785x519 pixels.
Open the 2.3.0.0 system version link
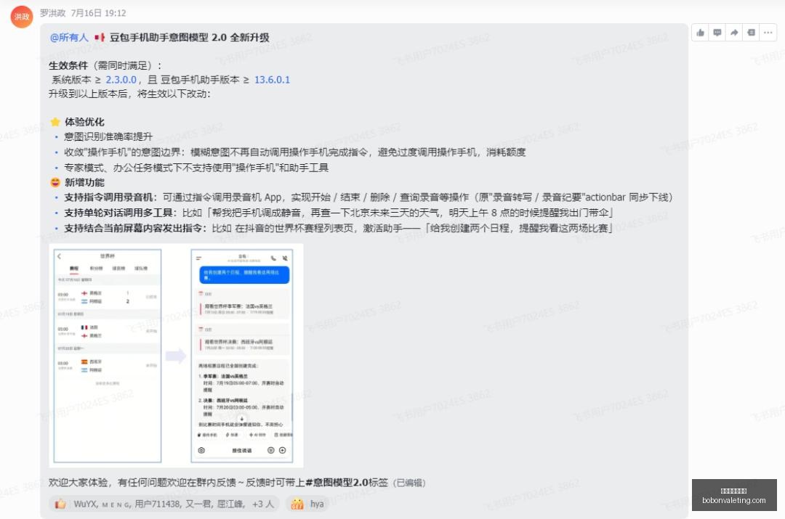121,80
